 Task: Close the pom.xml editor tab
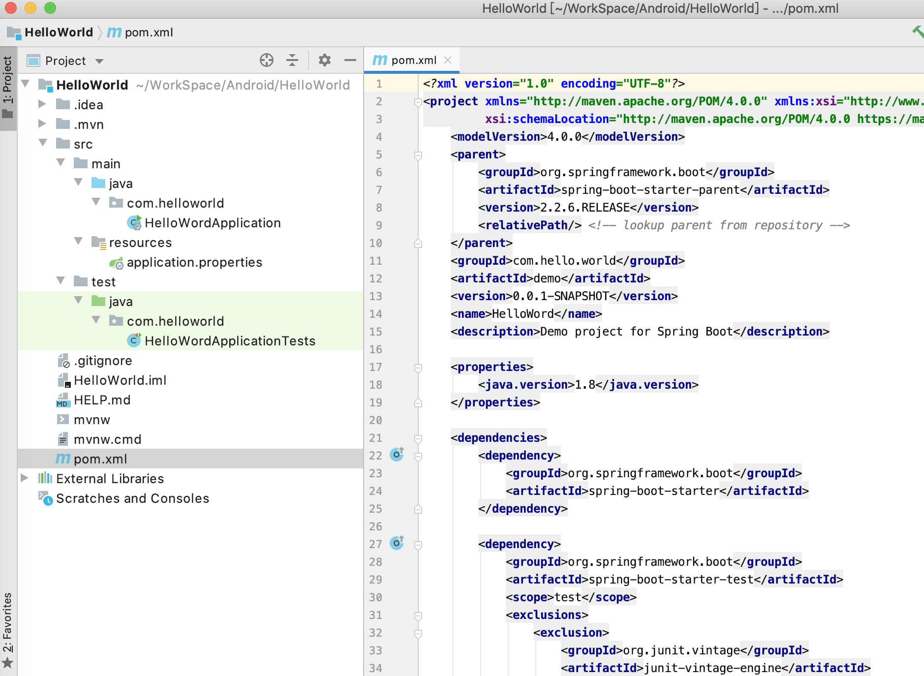click(x=448, y=60)
